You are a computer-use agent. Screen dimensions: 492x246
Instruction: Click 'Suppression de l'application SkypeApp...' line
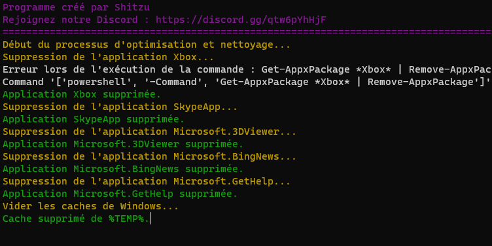coord(120,107)
